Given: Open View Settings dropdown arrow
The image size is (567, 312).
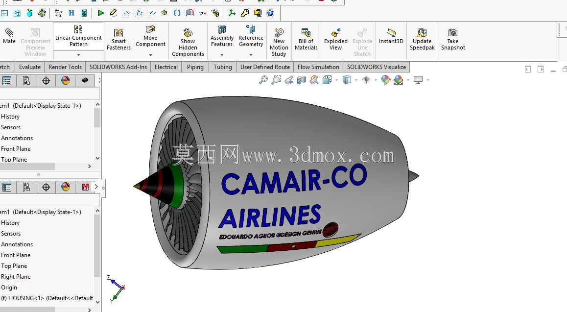Looking at the screenshot, I should (x=428, y=80).
